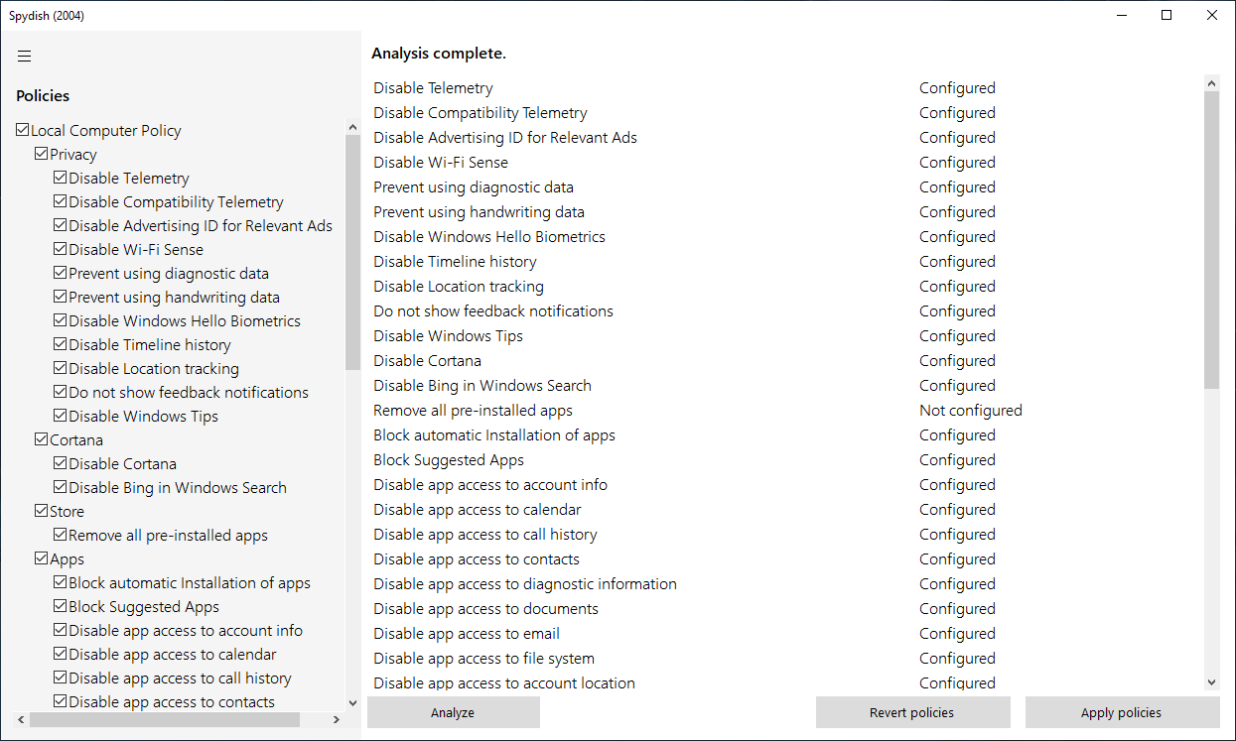This screenshot has width=1236, height=741.
Task: Click the Apply policies button
Action: tap(1122, 712)
